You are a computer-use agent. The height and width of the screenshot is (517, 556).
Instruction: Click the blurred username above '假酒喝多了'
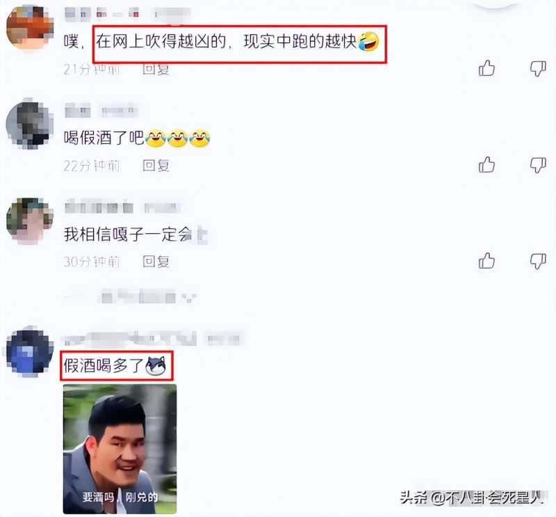[152, 339]
